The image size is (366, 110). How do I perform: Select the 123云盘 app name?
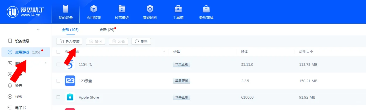coord(85,81)
